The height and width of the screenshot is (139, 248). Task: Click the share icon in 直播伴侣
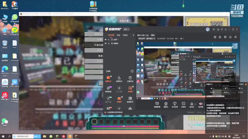coord(236,37)
